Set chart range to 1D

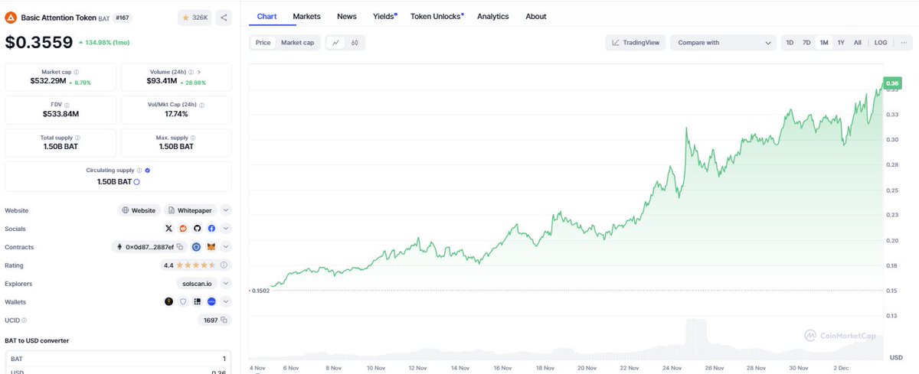pyautogui.click(x=790, y=43)
